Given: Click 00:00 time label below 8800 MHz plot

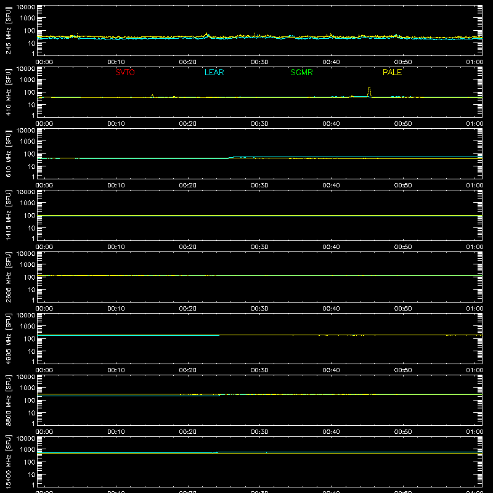Looking at the screenshot, I should (x=44, y=432).
